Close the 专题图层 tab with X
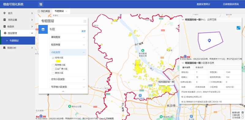Viewport: 245px width, 120px height. [x=66, y=11]
